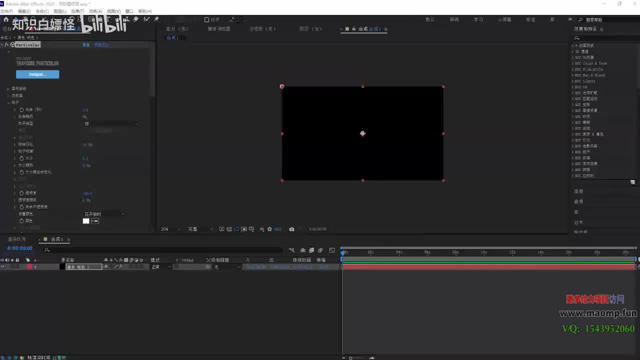Toggle the fast previews icon in viewer
The image size is (640, 360).
[221, 229]
